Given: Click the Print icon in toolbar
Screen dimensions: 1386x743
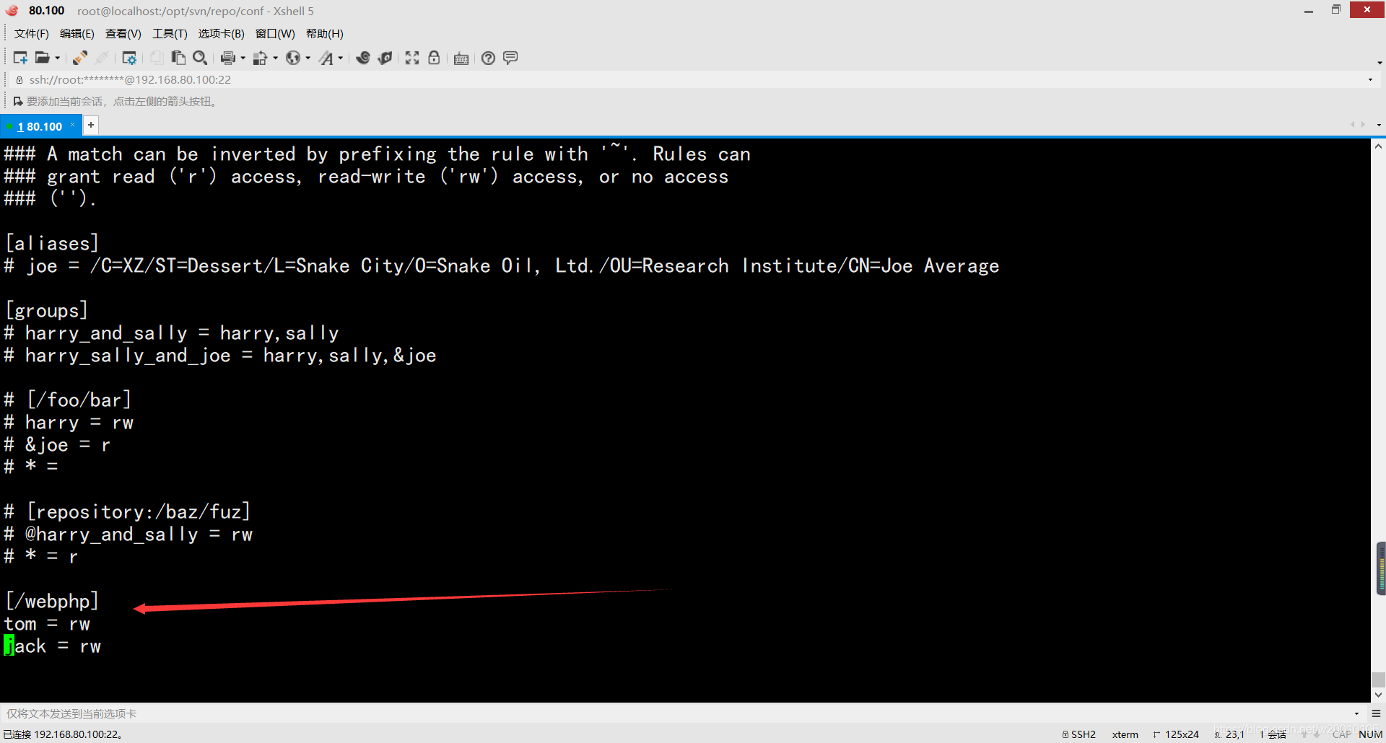Looking at the screenshot, I should pos(228,58).
